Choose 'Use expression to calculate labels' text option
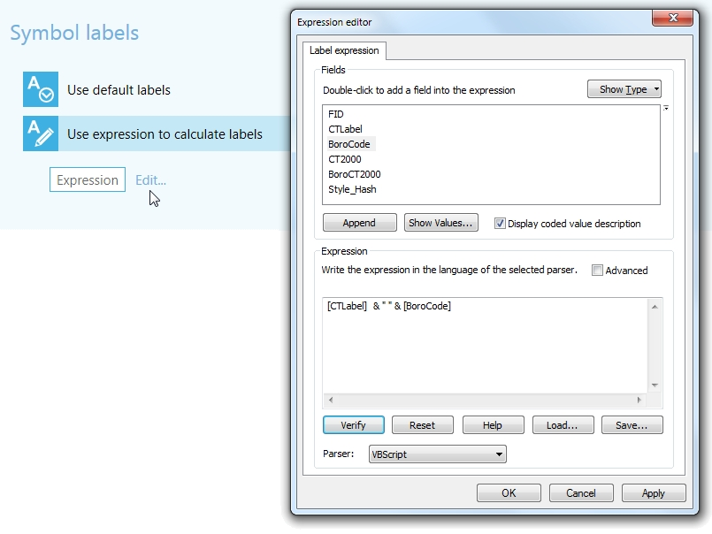712x534 pixels. click(x=165, y=134)
